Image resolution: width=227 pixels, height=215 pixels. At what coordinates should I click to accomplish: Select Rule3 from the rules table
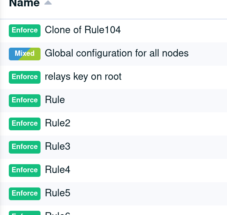57,146
